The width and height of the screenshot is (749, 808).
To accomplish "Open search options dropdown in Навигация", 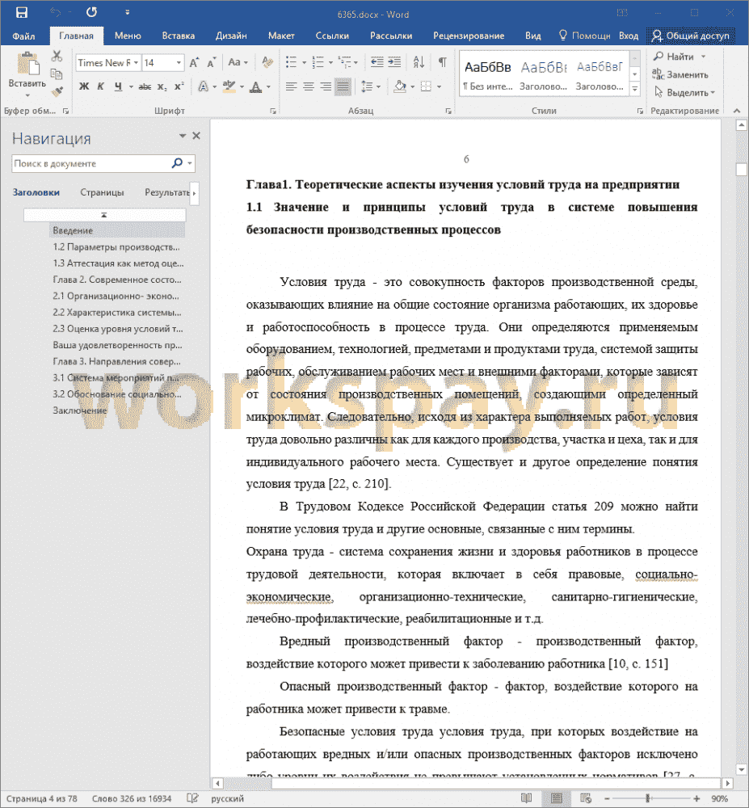I will [x=190, y=163].
